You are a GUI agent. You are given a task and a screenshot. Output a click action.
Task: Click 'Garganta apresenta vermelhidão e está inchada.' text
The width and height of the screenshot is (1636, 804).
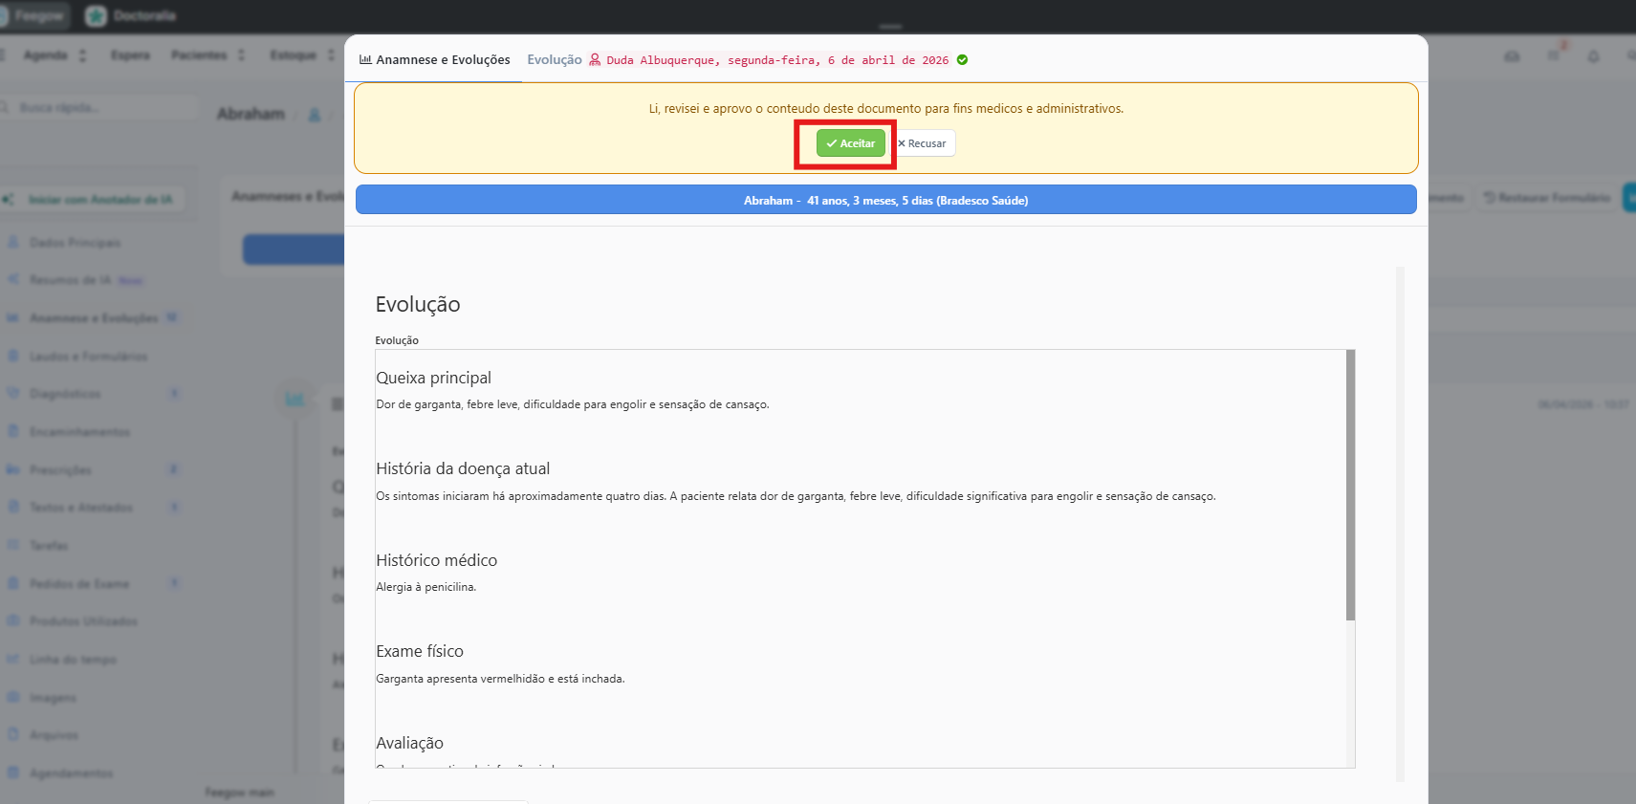(x=500, y=679)
